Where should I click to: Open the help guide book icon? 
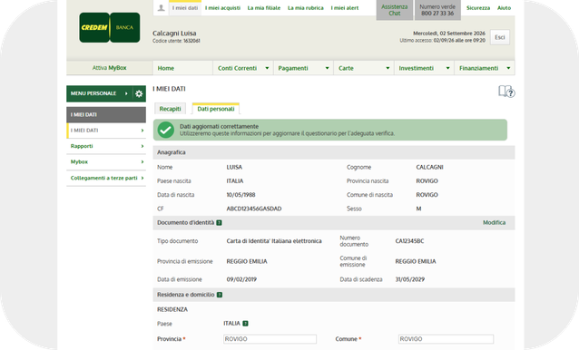coord(506,92)
